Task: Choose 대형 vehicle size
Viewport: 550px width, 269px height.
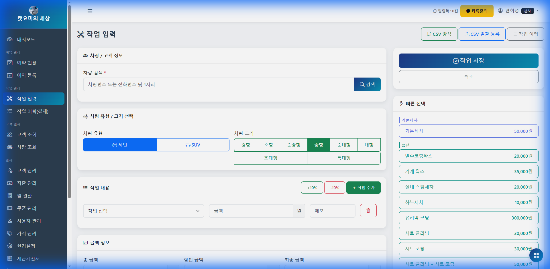Action: point(369,145)
